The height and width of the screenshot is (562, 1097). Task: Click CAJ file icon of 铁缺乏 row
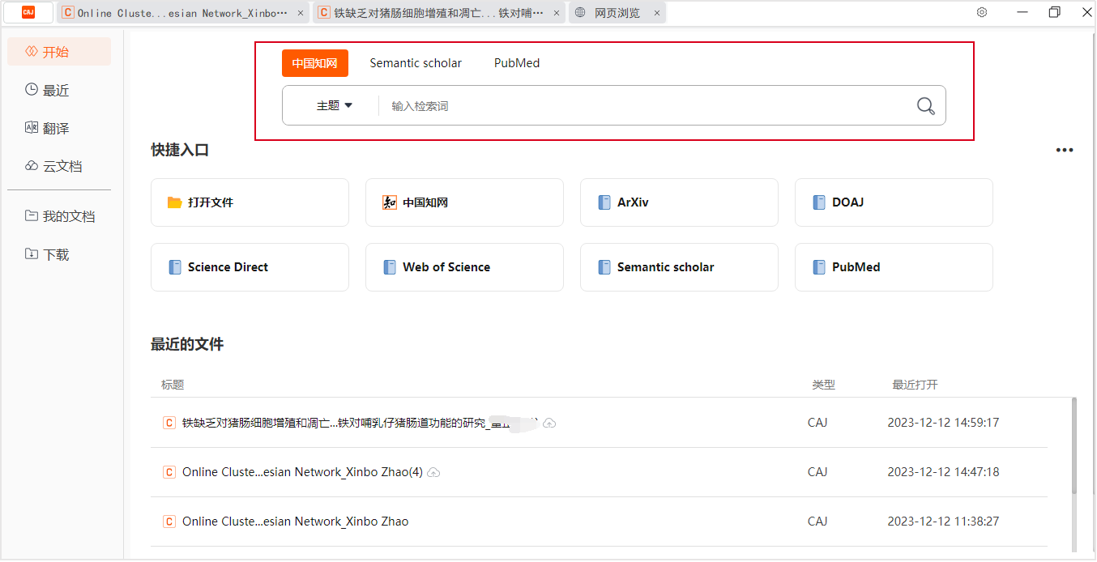point(169,423)
